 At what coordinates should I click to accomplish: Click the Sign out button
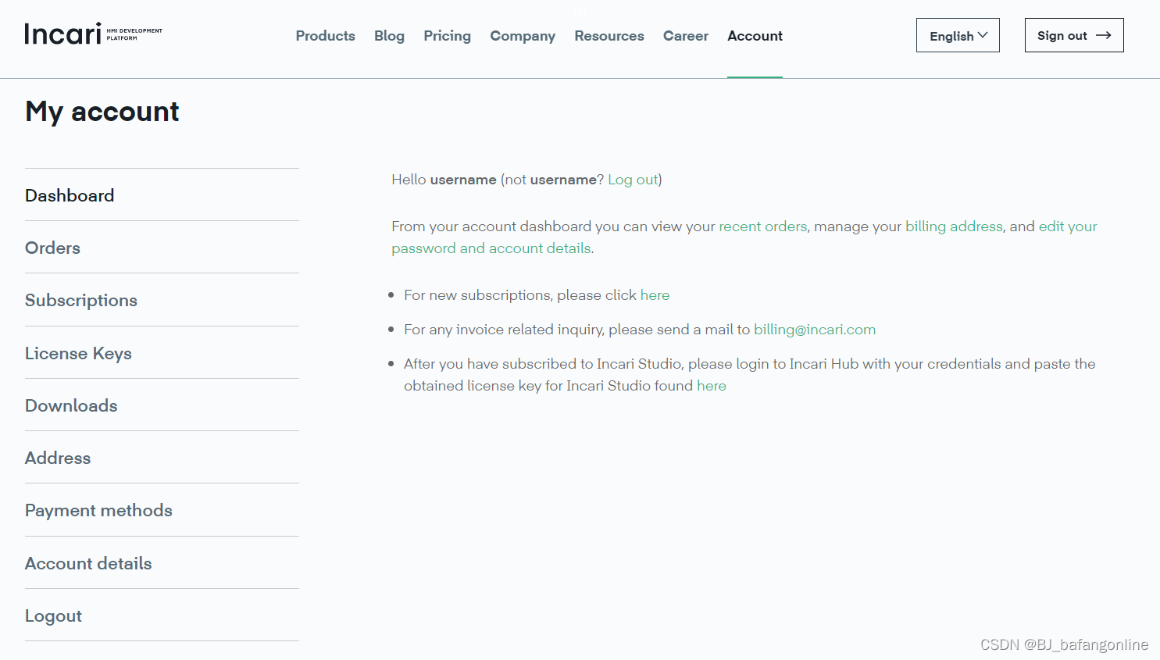[x=1074, y=35]
